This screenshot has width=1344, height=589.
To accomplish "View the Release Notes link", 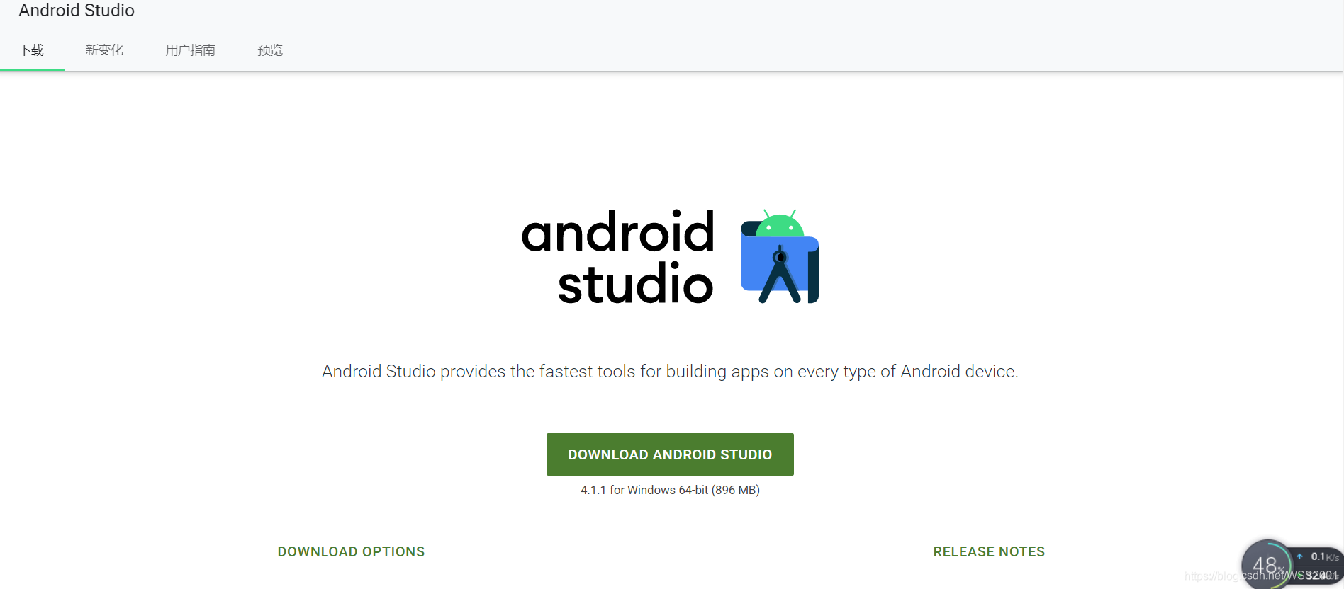I will click(x=989, y=551).
